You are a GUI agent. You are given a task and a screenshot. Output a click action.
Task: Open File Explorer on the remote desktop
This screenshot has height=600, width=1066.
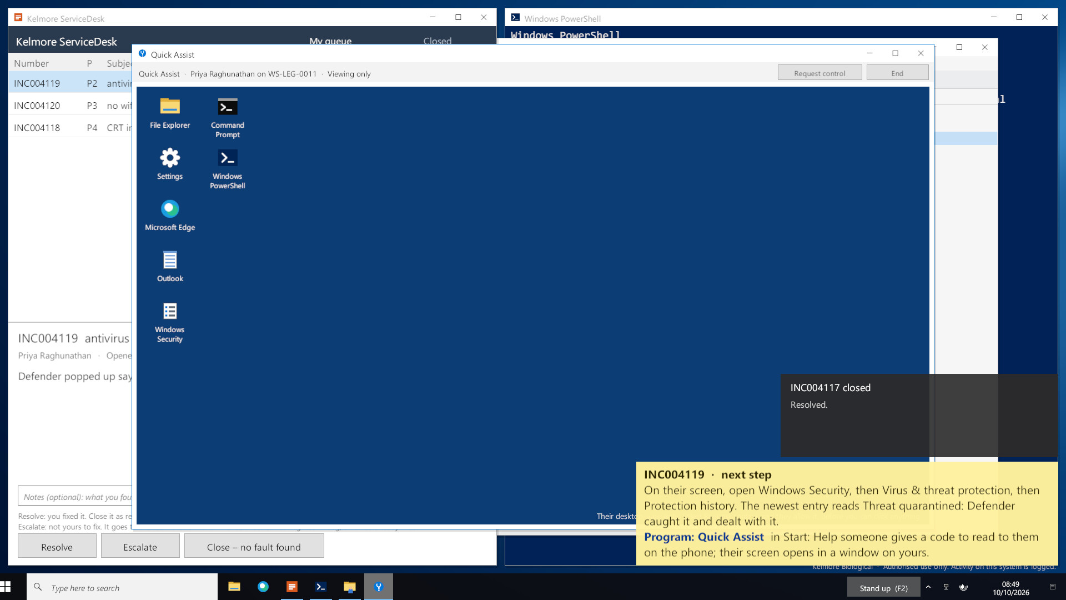[x=170, y=113]
